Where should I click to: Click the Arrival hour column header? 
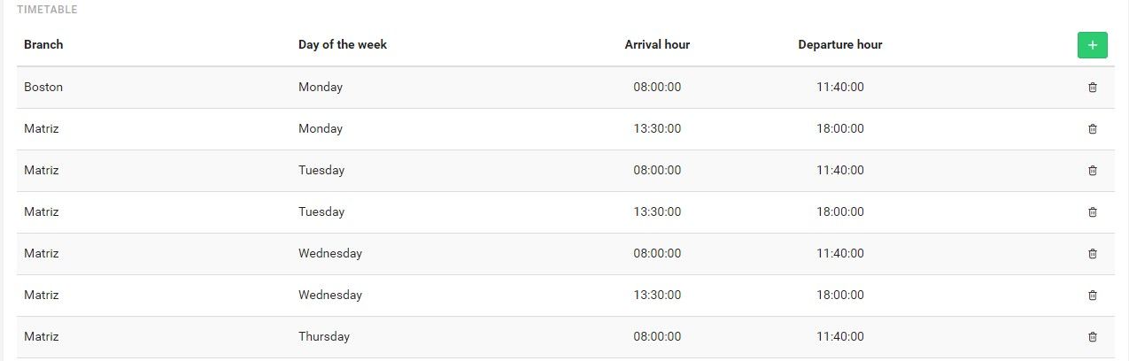click(x=657, y=44)
